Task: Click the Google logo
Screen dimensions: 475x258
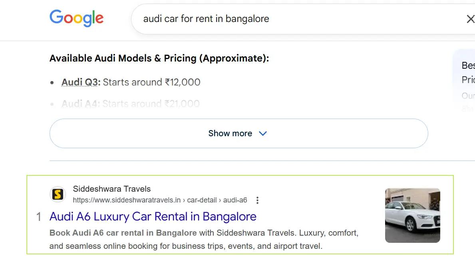Action: click(x=76, y=18)
